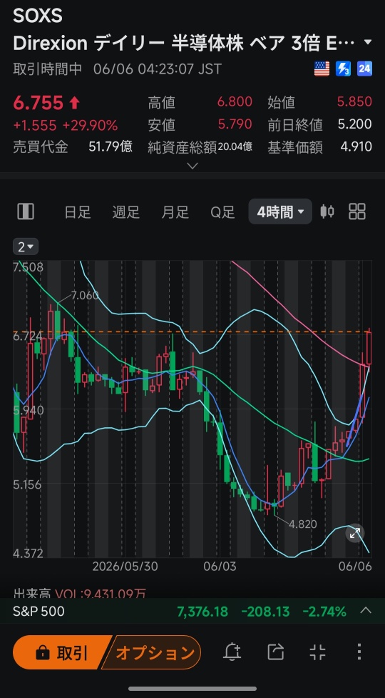This screenshot has width=385, height=698.
Task: Switch to the 日足 daily chart tab
Action: pos(78,212)
